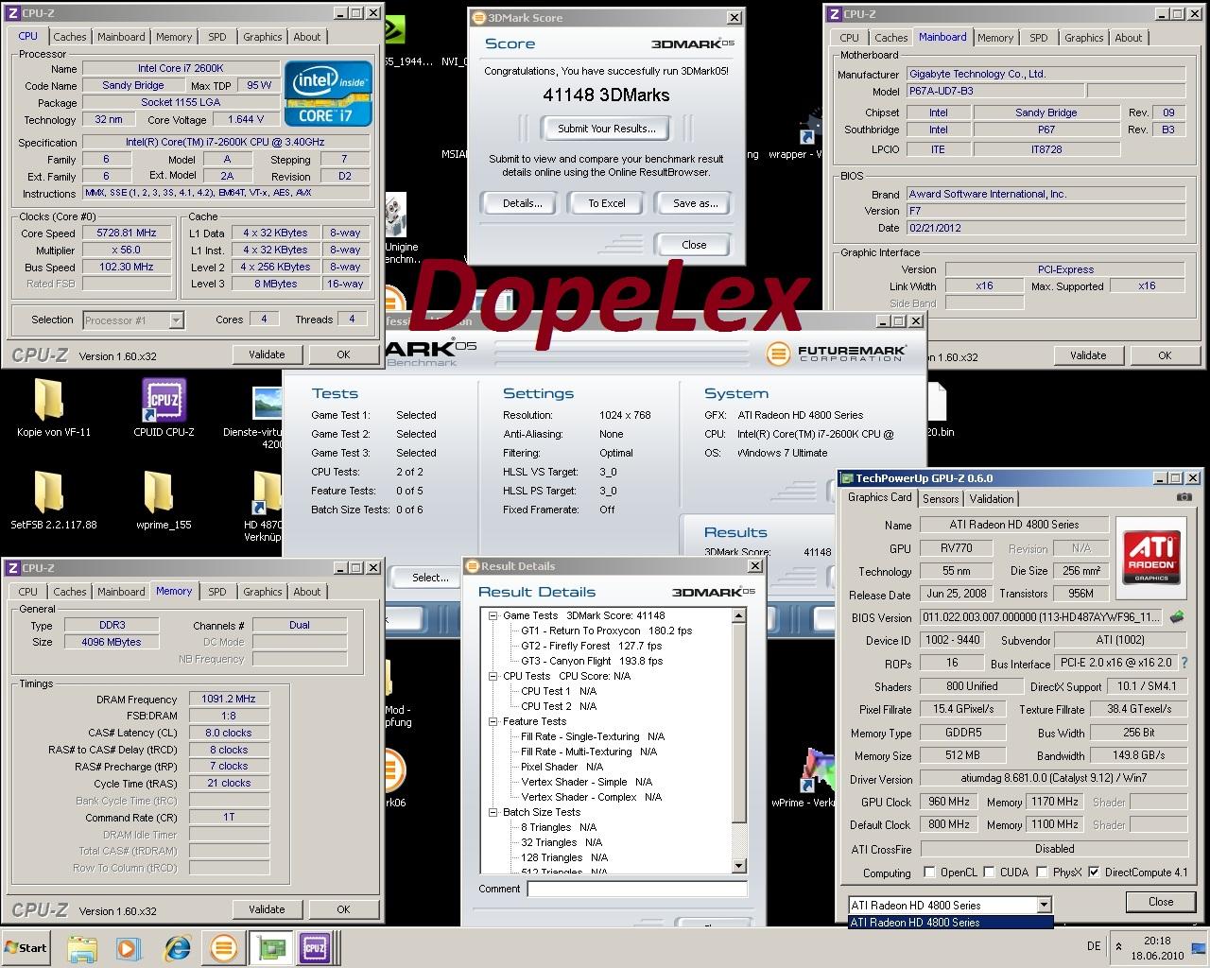Click the ATI Radeon logo in GPU-Z
The height and width of the screenshot is (968, 1210).
click(x=1152, y=558)
